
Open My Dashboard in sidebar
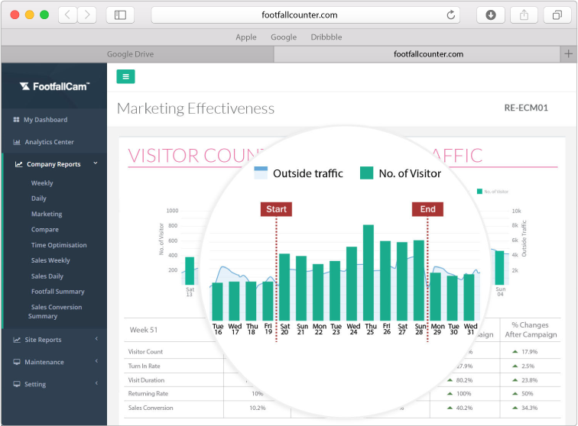click(x=45, y=120)
